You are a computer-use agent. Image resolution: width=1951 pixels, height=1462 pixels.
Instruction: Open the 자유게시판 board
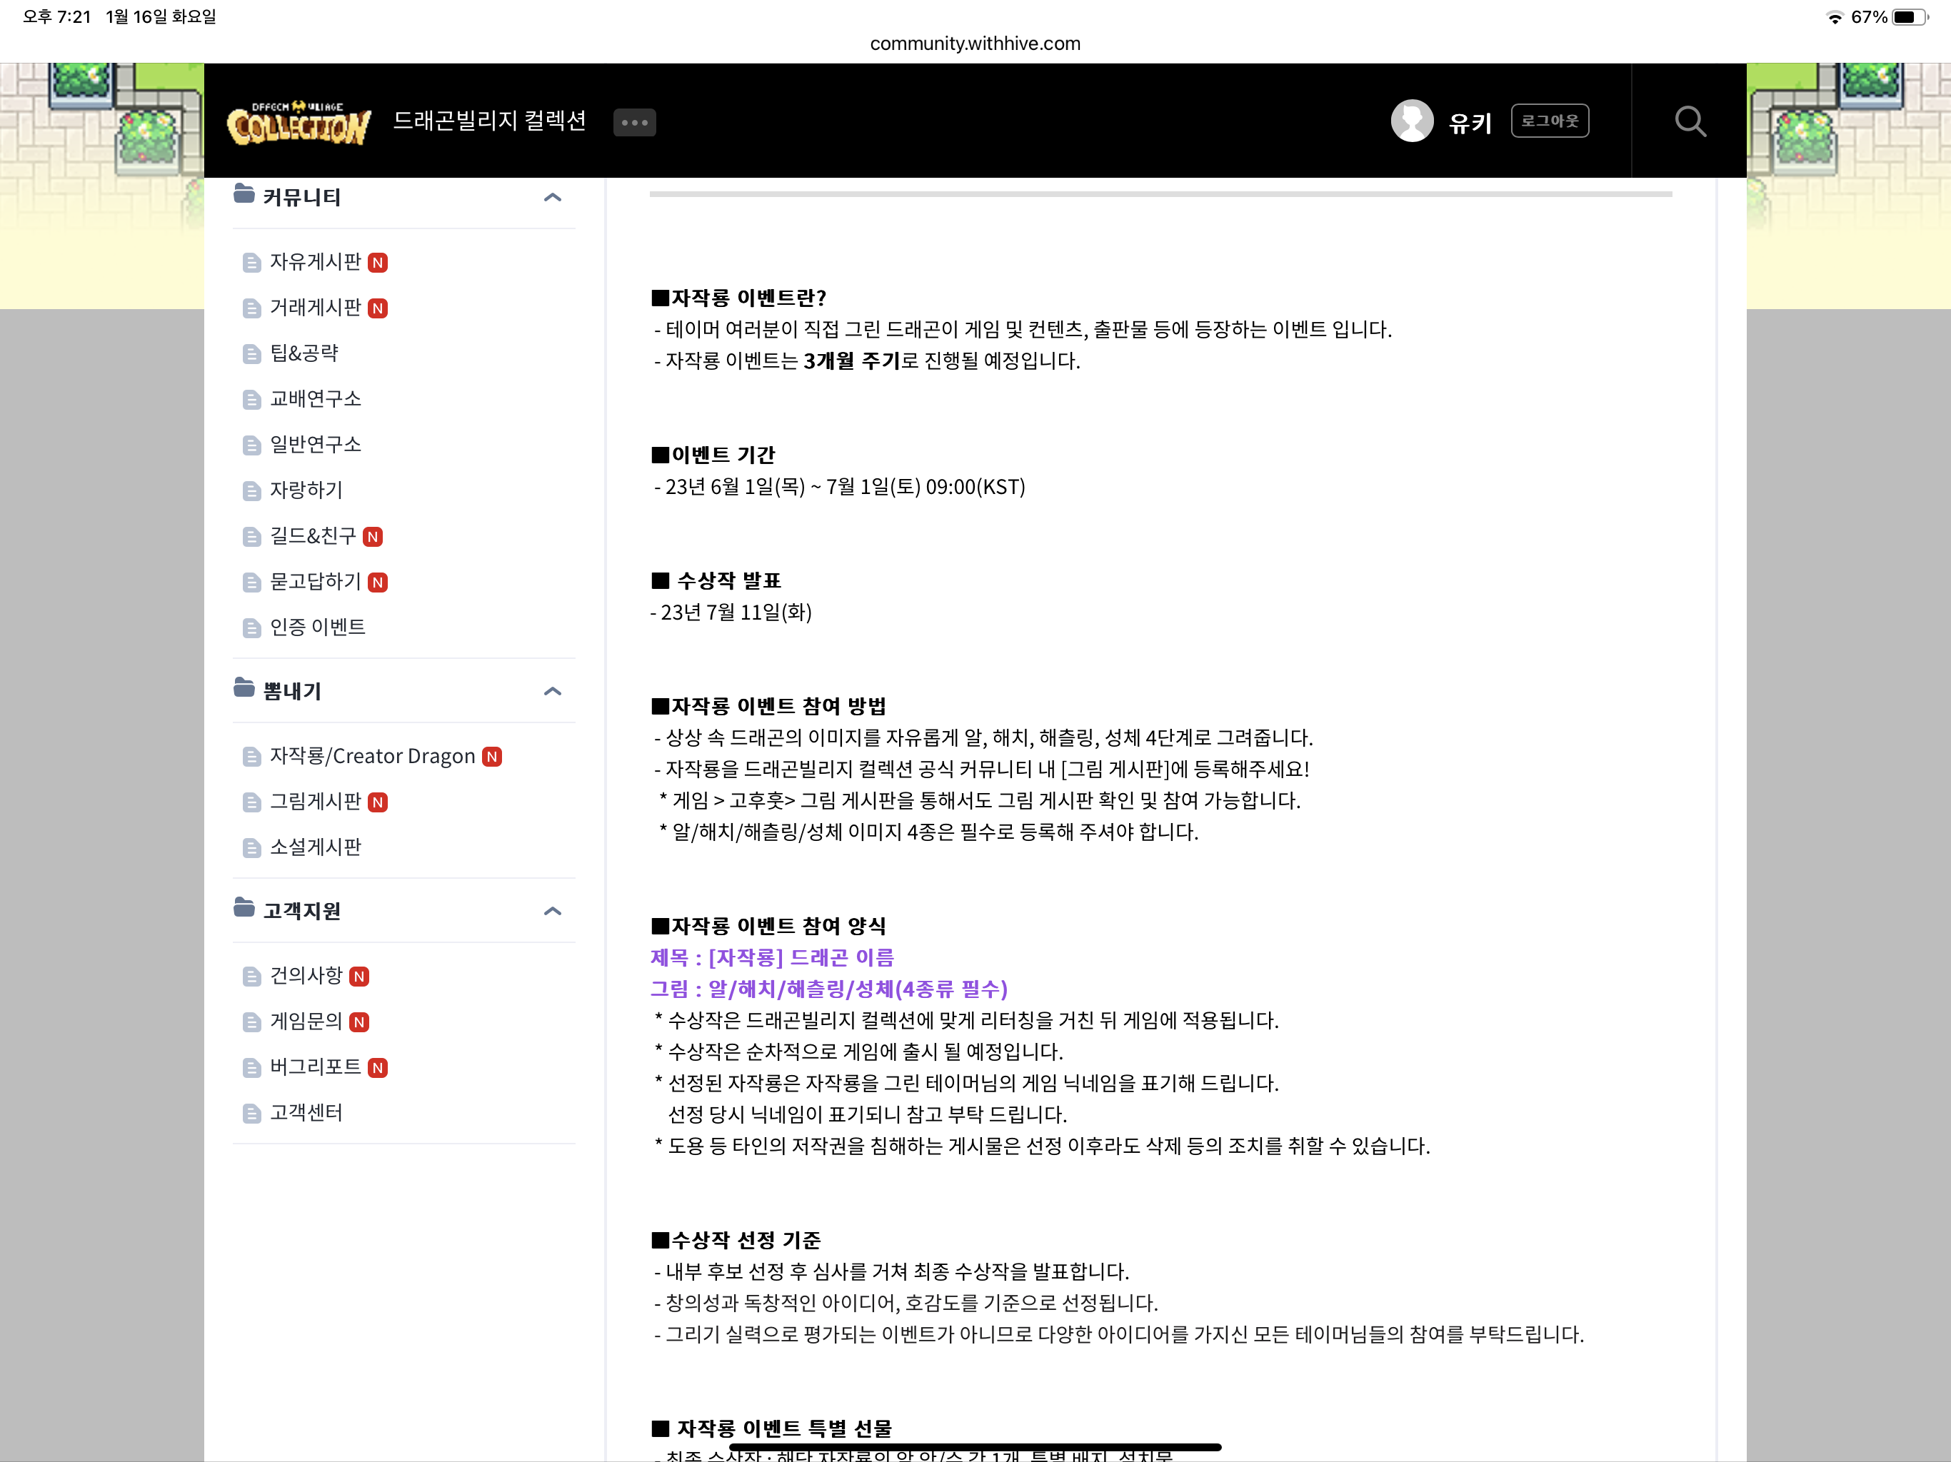(315, 262)
